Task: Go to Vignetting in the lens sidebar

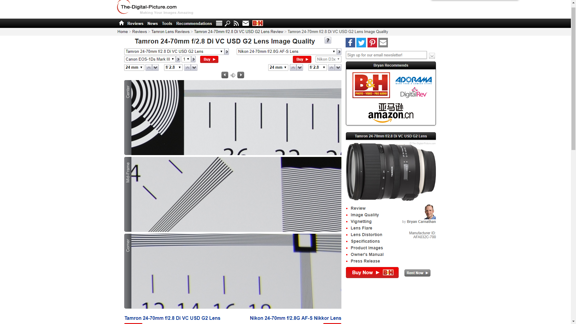Action: coord(361,221)
